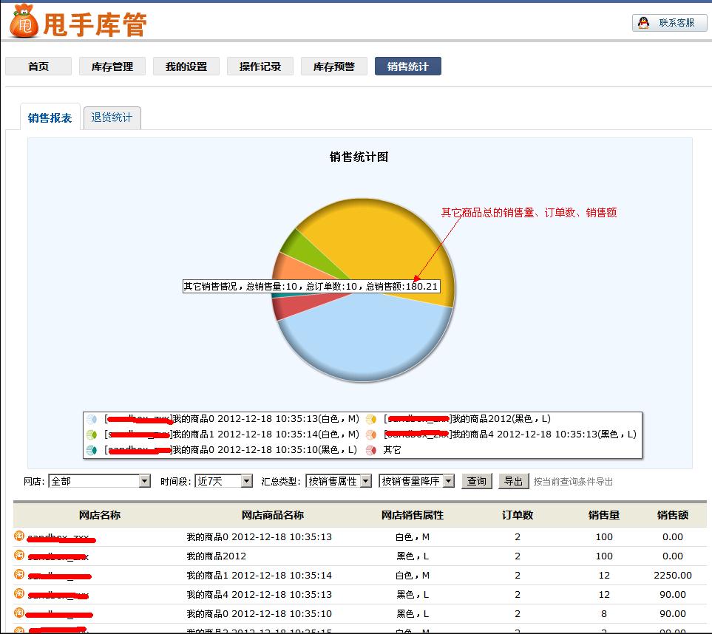Image resolution: width=712 pixels, height=634 pixels.
Task: Click the 销售量 column header
Action: 604,514
